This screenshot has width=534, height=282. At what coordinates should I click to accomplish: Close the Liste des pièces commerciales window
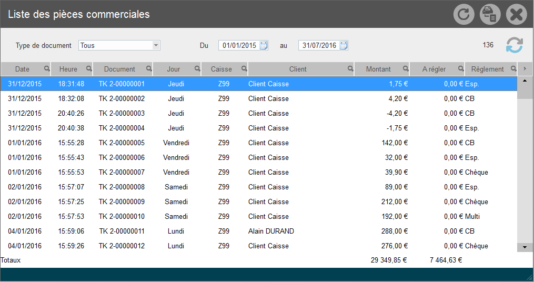(516, 14)
